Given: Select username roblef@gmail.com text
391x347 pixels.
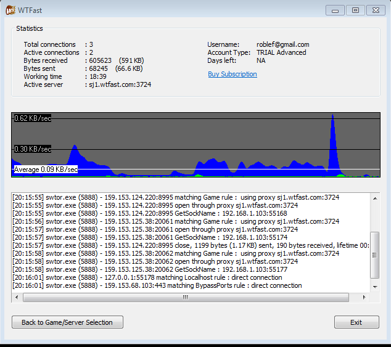Looking at the screenshot, I should tap(283, 44).
